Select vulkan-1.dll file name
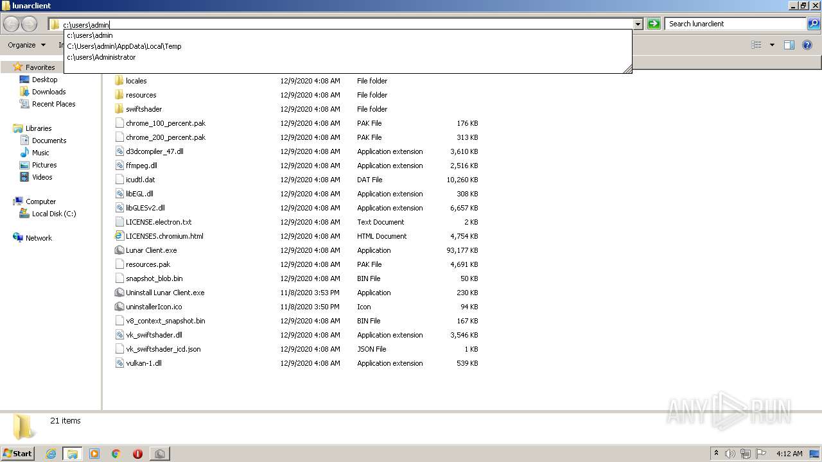The height and width of the screenshot is (462, 822). tap(144, 363)
